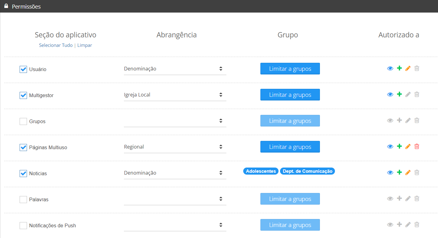The width and height of the screenshot is (438, 238).
Task: Click the Páginas Multiuso label
Action: pos(48,147)
